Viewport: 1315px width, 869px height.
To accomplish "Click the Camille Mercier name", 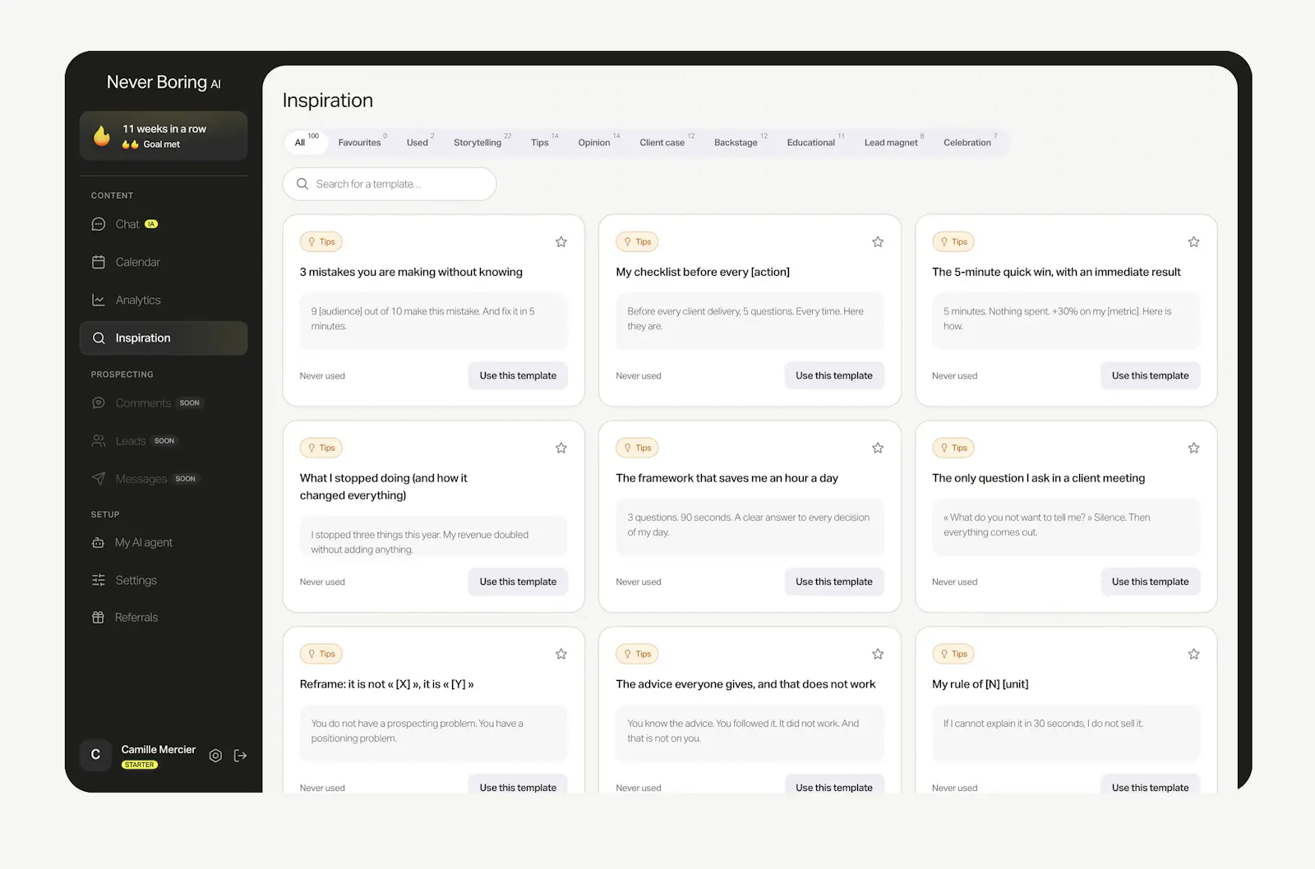I will [x=159, y=749].
